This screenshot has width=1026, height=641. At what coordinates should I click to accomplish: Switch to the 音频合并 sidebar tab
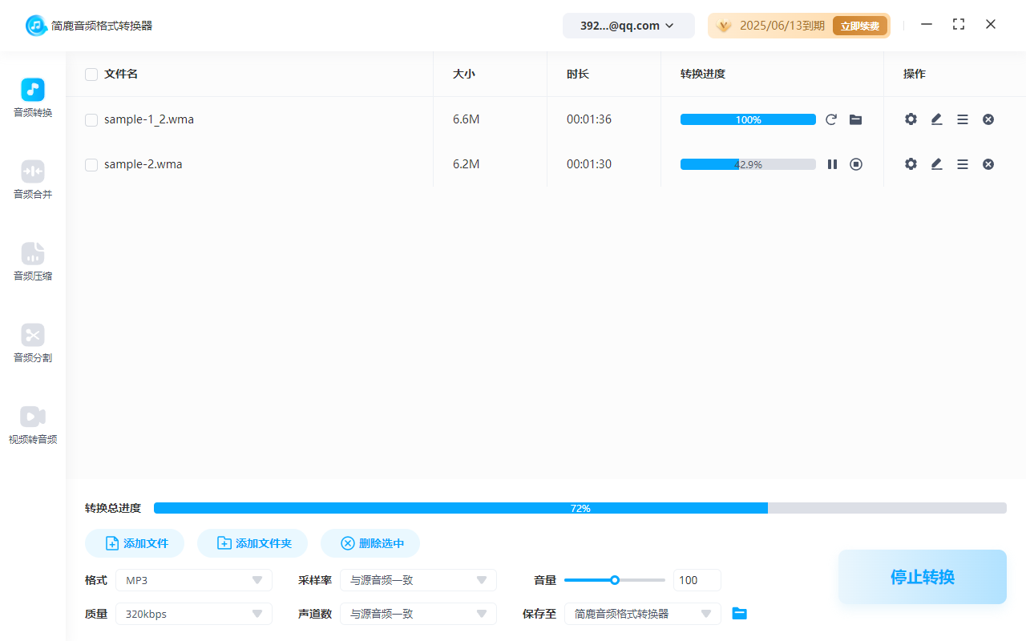pyautogui.click(x=33, y=179)
